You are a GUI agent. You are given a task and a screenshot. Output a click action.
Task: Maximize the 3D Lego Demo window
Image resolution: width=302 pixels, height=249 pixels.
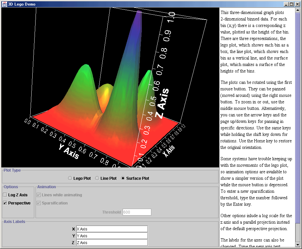(292, 4)
